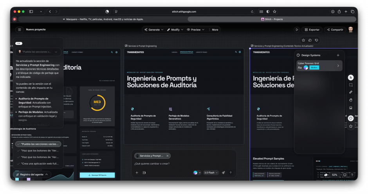Select "Crea una aplicación web full" history entry
Screen dimensions: 368x194
[38, 163]
